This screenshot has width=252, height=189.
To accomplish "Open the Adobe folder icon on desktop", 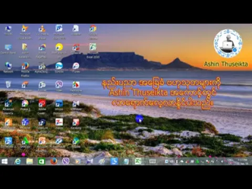I will click(25, 51).
